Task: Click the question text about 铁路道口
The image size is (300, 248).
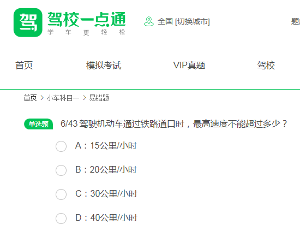Action: click(173, 124)
